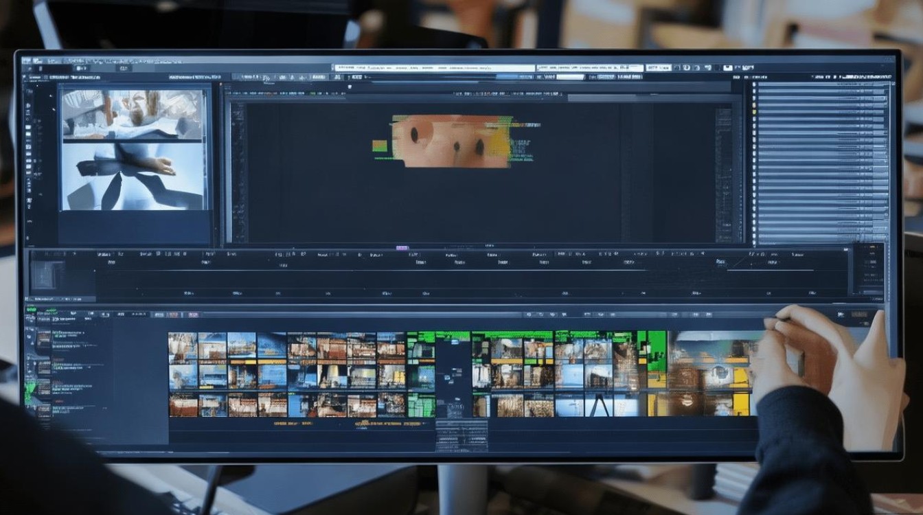Screen dimensions: 923x515
Task: Toggle the yellow marker in the right list
Action: (x=754, y=110)
